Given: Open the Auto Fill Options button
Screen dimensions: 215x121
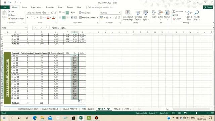Looking at the screenshot, I should tap(80, 101).
